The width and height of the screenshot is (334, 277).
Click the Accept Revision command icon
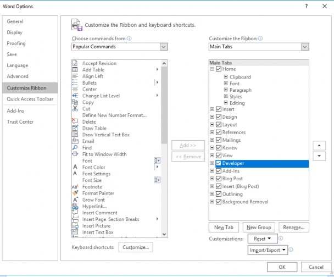point(75,63)
